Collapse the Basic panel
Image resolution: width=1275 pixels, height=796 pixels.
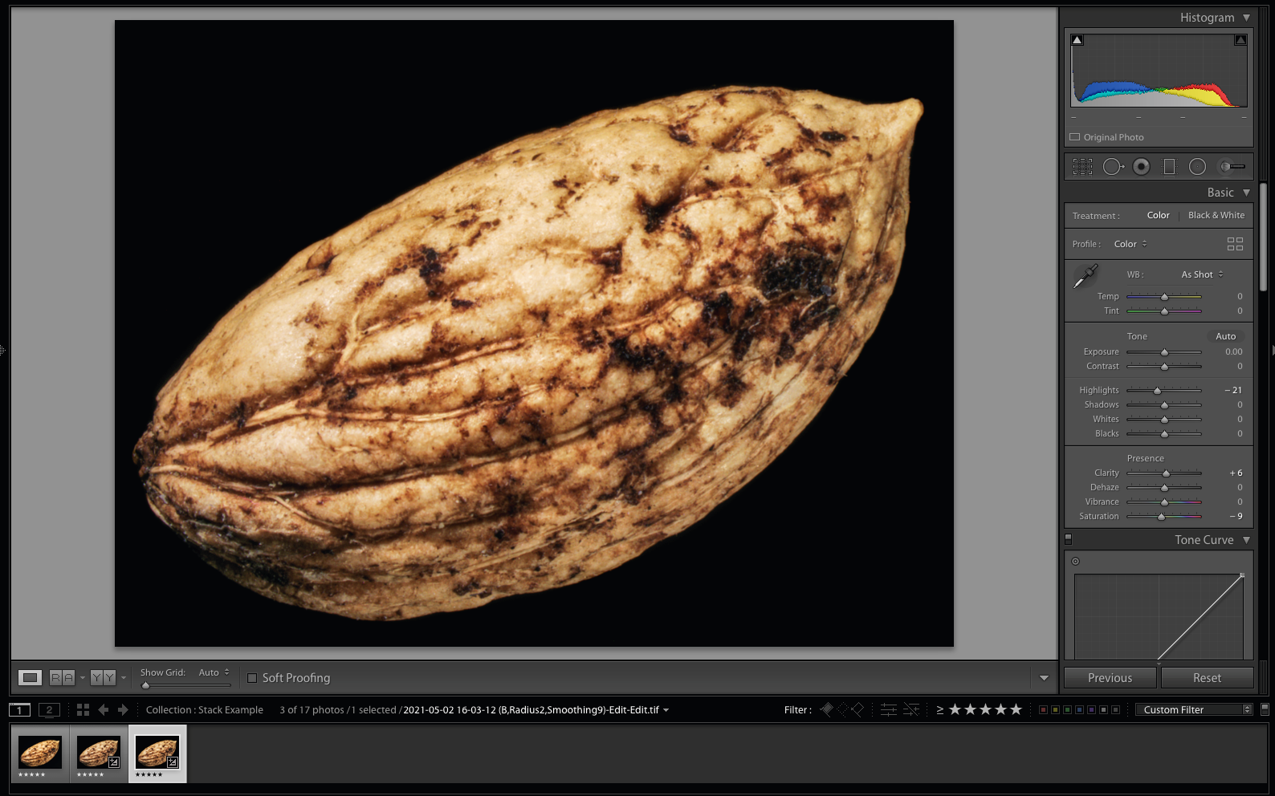click(x=1246, y=193)
